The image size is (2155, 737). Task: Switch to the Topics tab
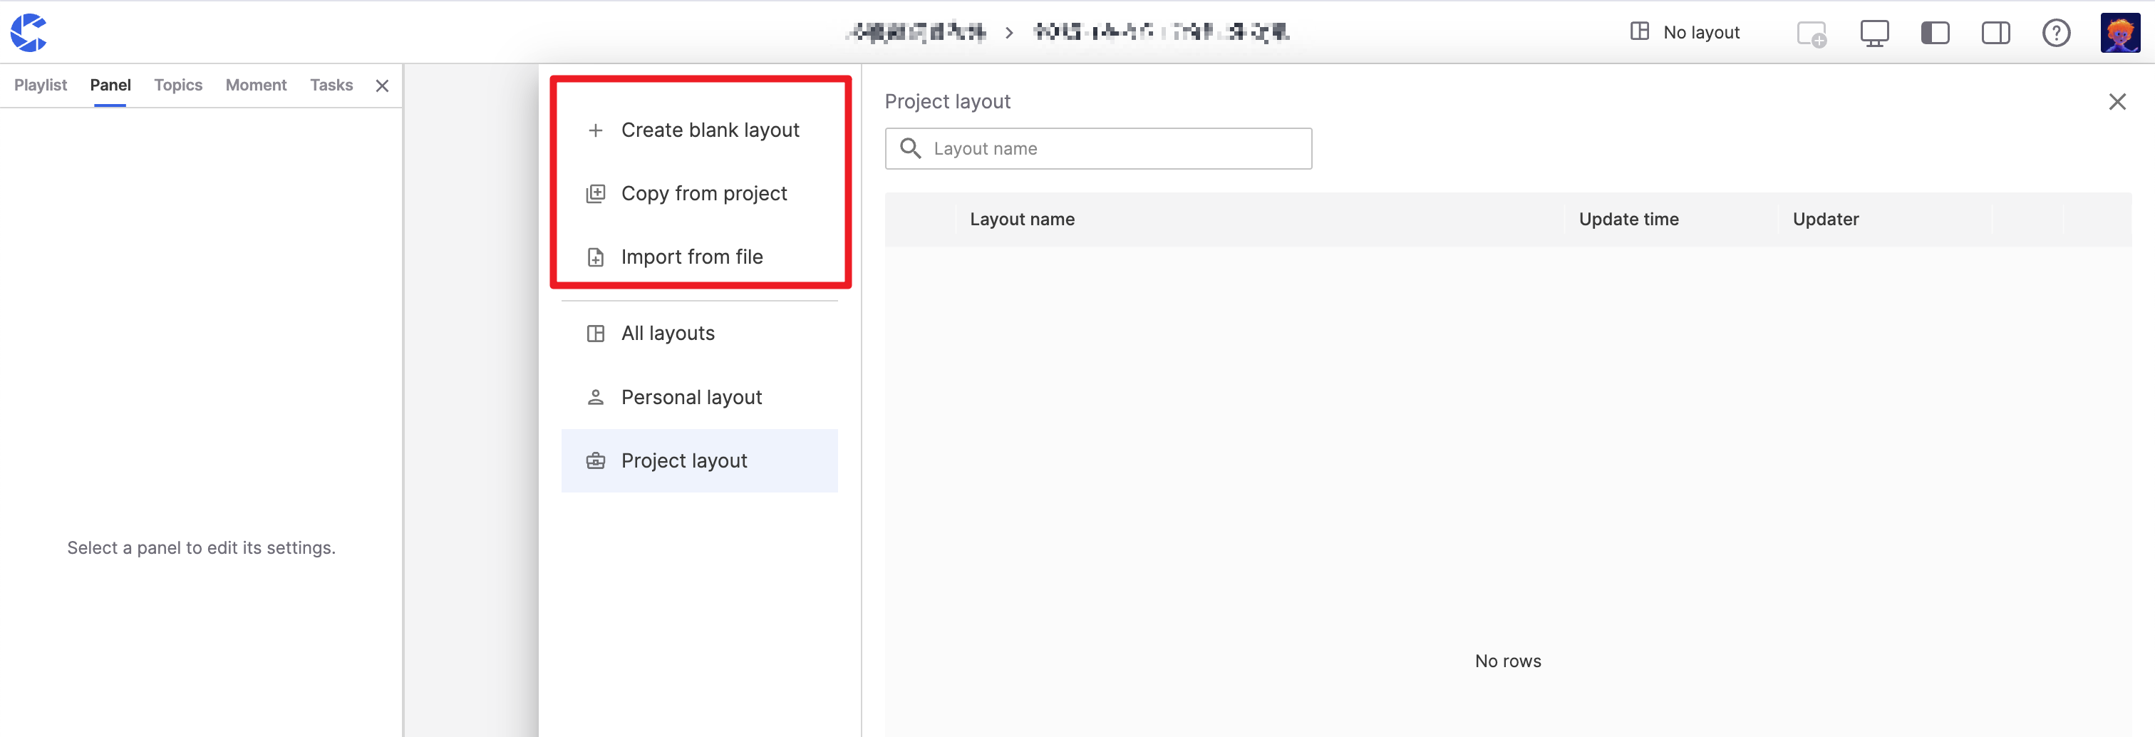click(178, 86)
